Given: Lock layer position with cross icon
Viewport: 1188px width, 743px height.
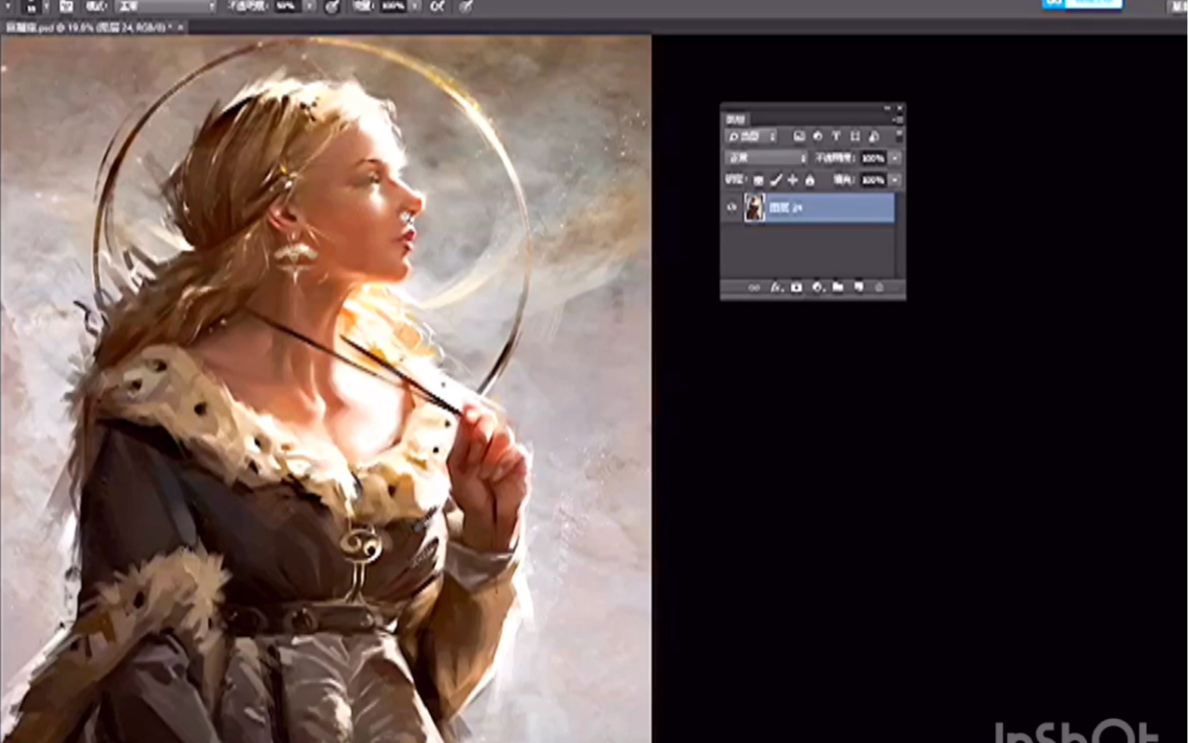Looking at the screenshot, I should pos(793,180).
